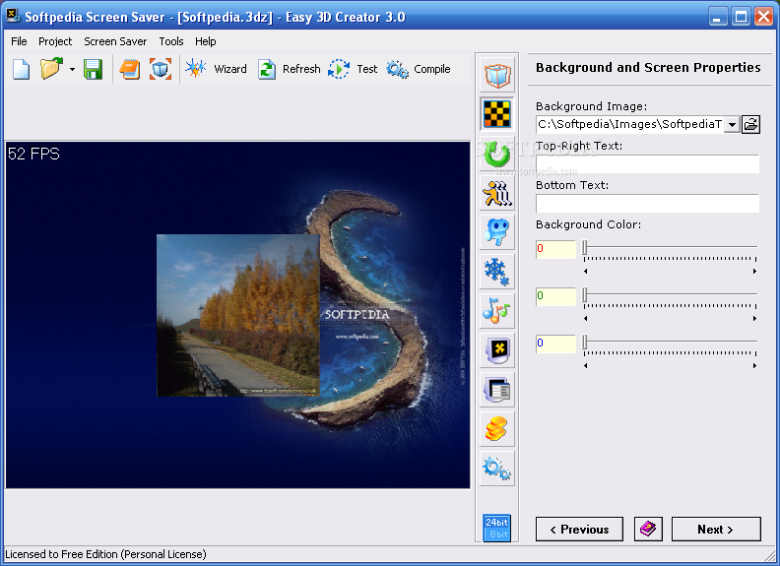Click the Bottom Text input field
The width and height of the screenshot is (780, 566).
tap(647, 204)
